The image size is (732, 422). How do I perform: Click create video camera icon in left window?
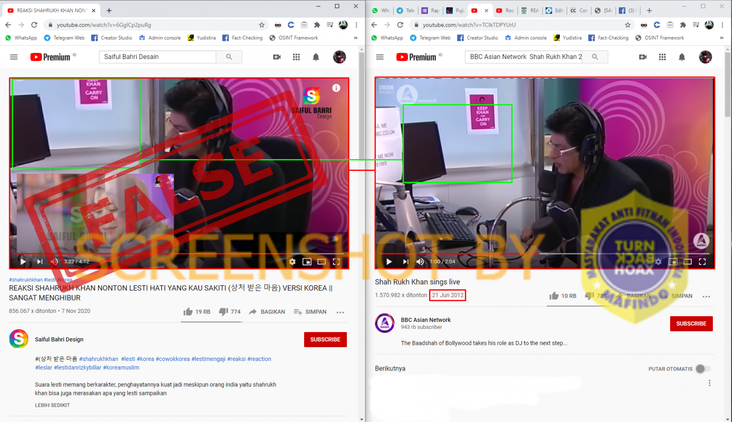click(277, 57)
